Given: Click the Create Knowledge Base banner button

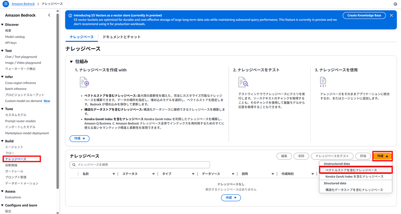Looking at the screenshot, I should click(364, 15).
